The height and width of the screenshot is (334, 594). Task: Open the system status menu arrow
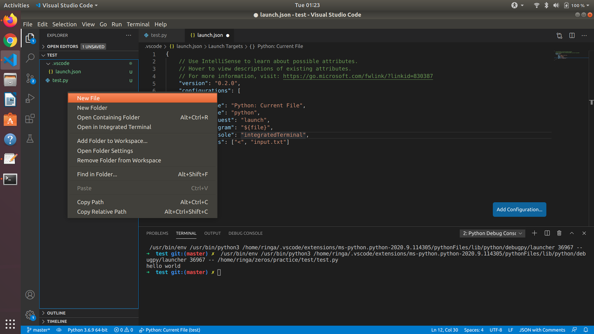coord(588,5)
